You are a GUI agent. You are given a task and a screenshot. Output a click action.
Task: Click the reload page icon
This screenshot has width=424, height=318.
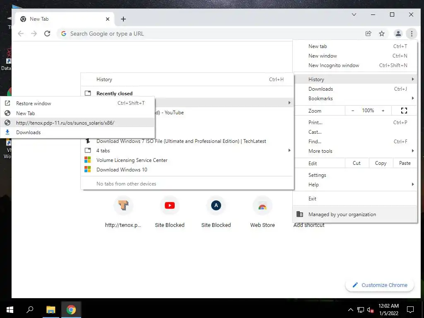coord(47,34)
